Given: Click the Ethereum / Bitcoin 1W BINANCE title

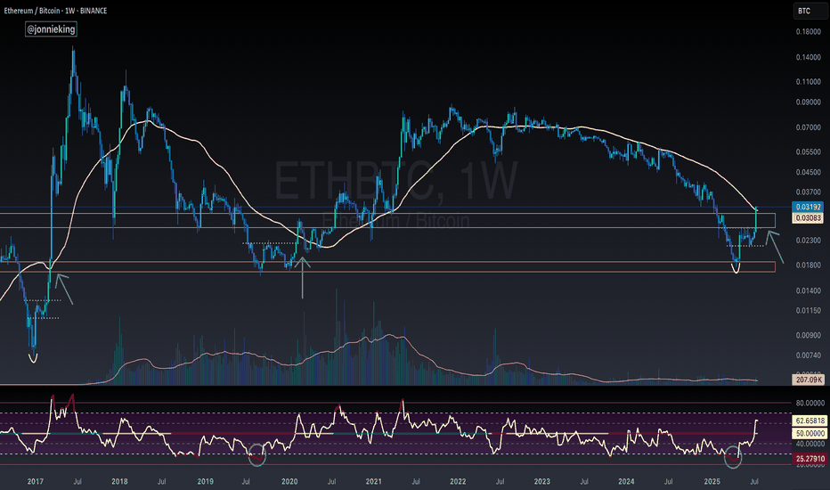Looking at the screenshot, I should click(x=55, y=11).
